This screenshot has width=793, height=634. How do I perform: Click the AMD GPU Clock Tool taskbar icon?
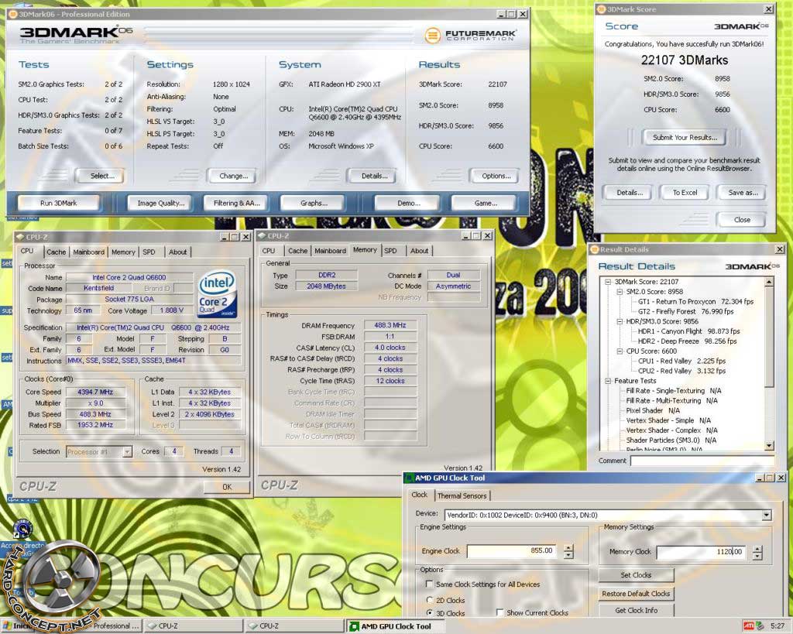coord(355,626)
